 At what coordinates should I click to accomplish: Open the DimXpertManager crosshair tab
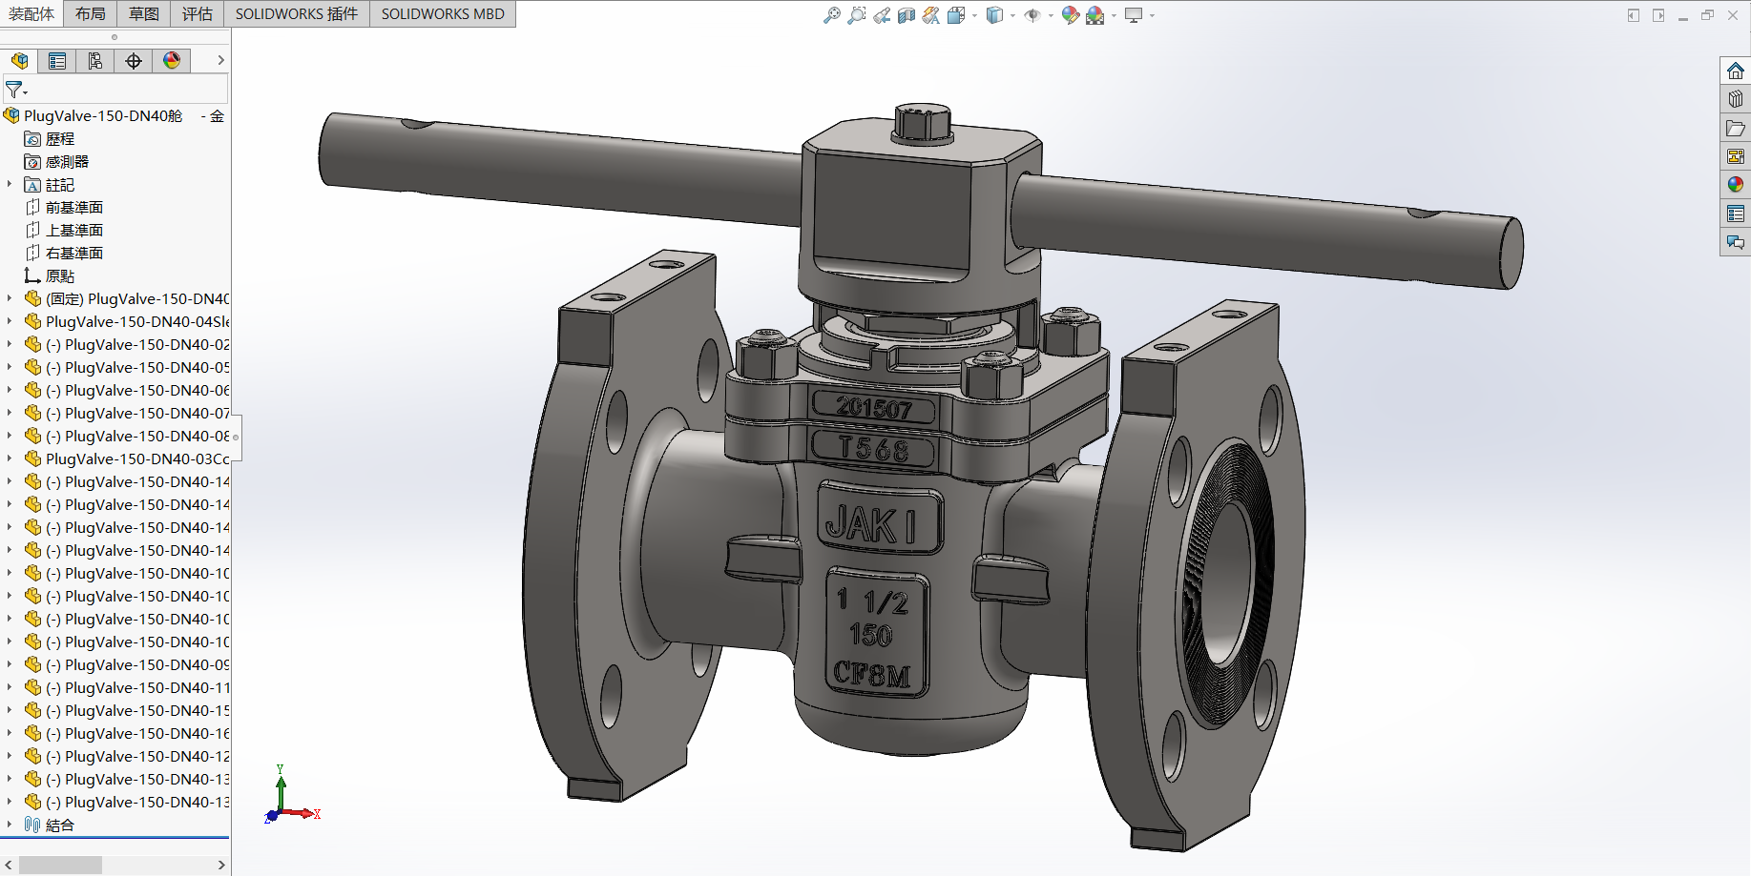(134, 61)
